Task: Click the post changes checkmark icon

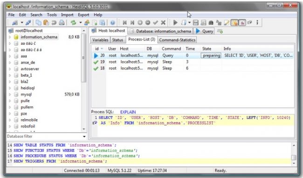Action: pos(156,23)
